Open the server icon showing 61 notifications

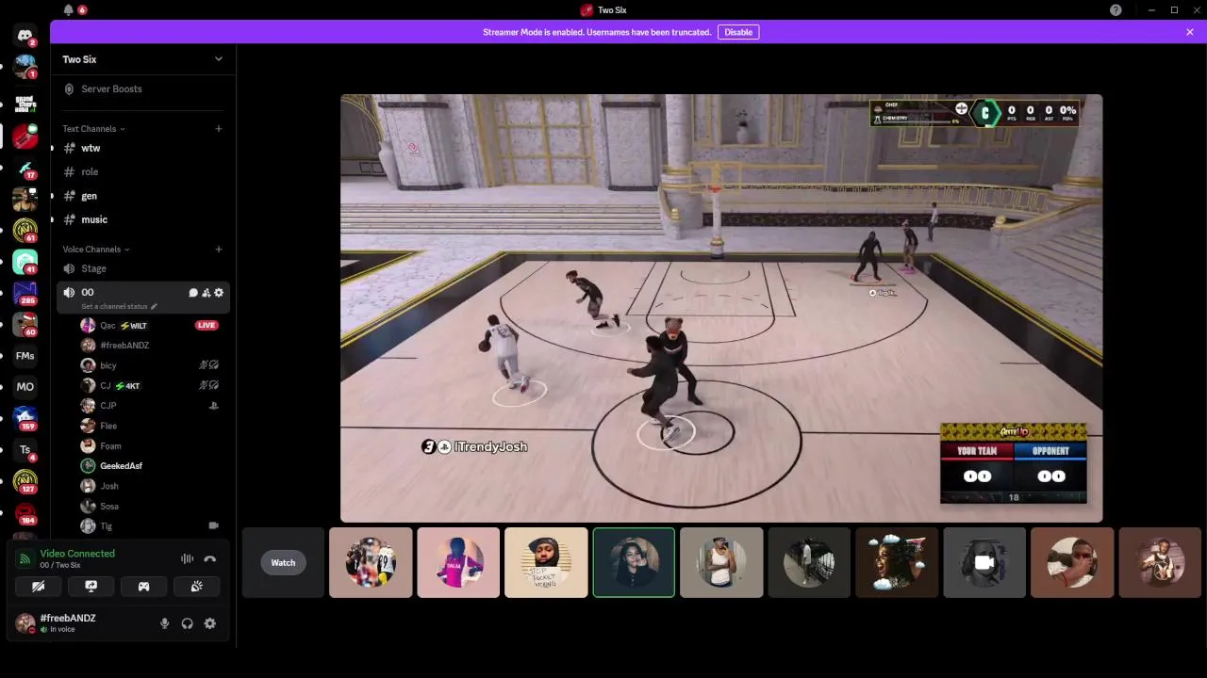25,231
